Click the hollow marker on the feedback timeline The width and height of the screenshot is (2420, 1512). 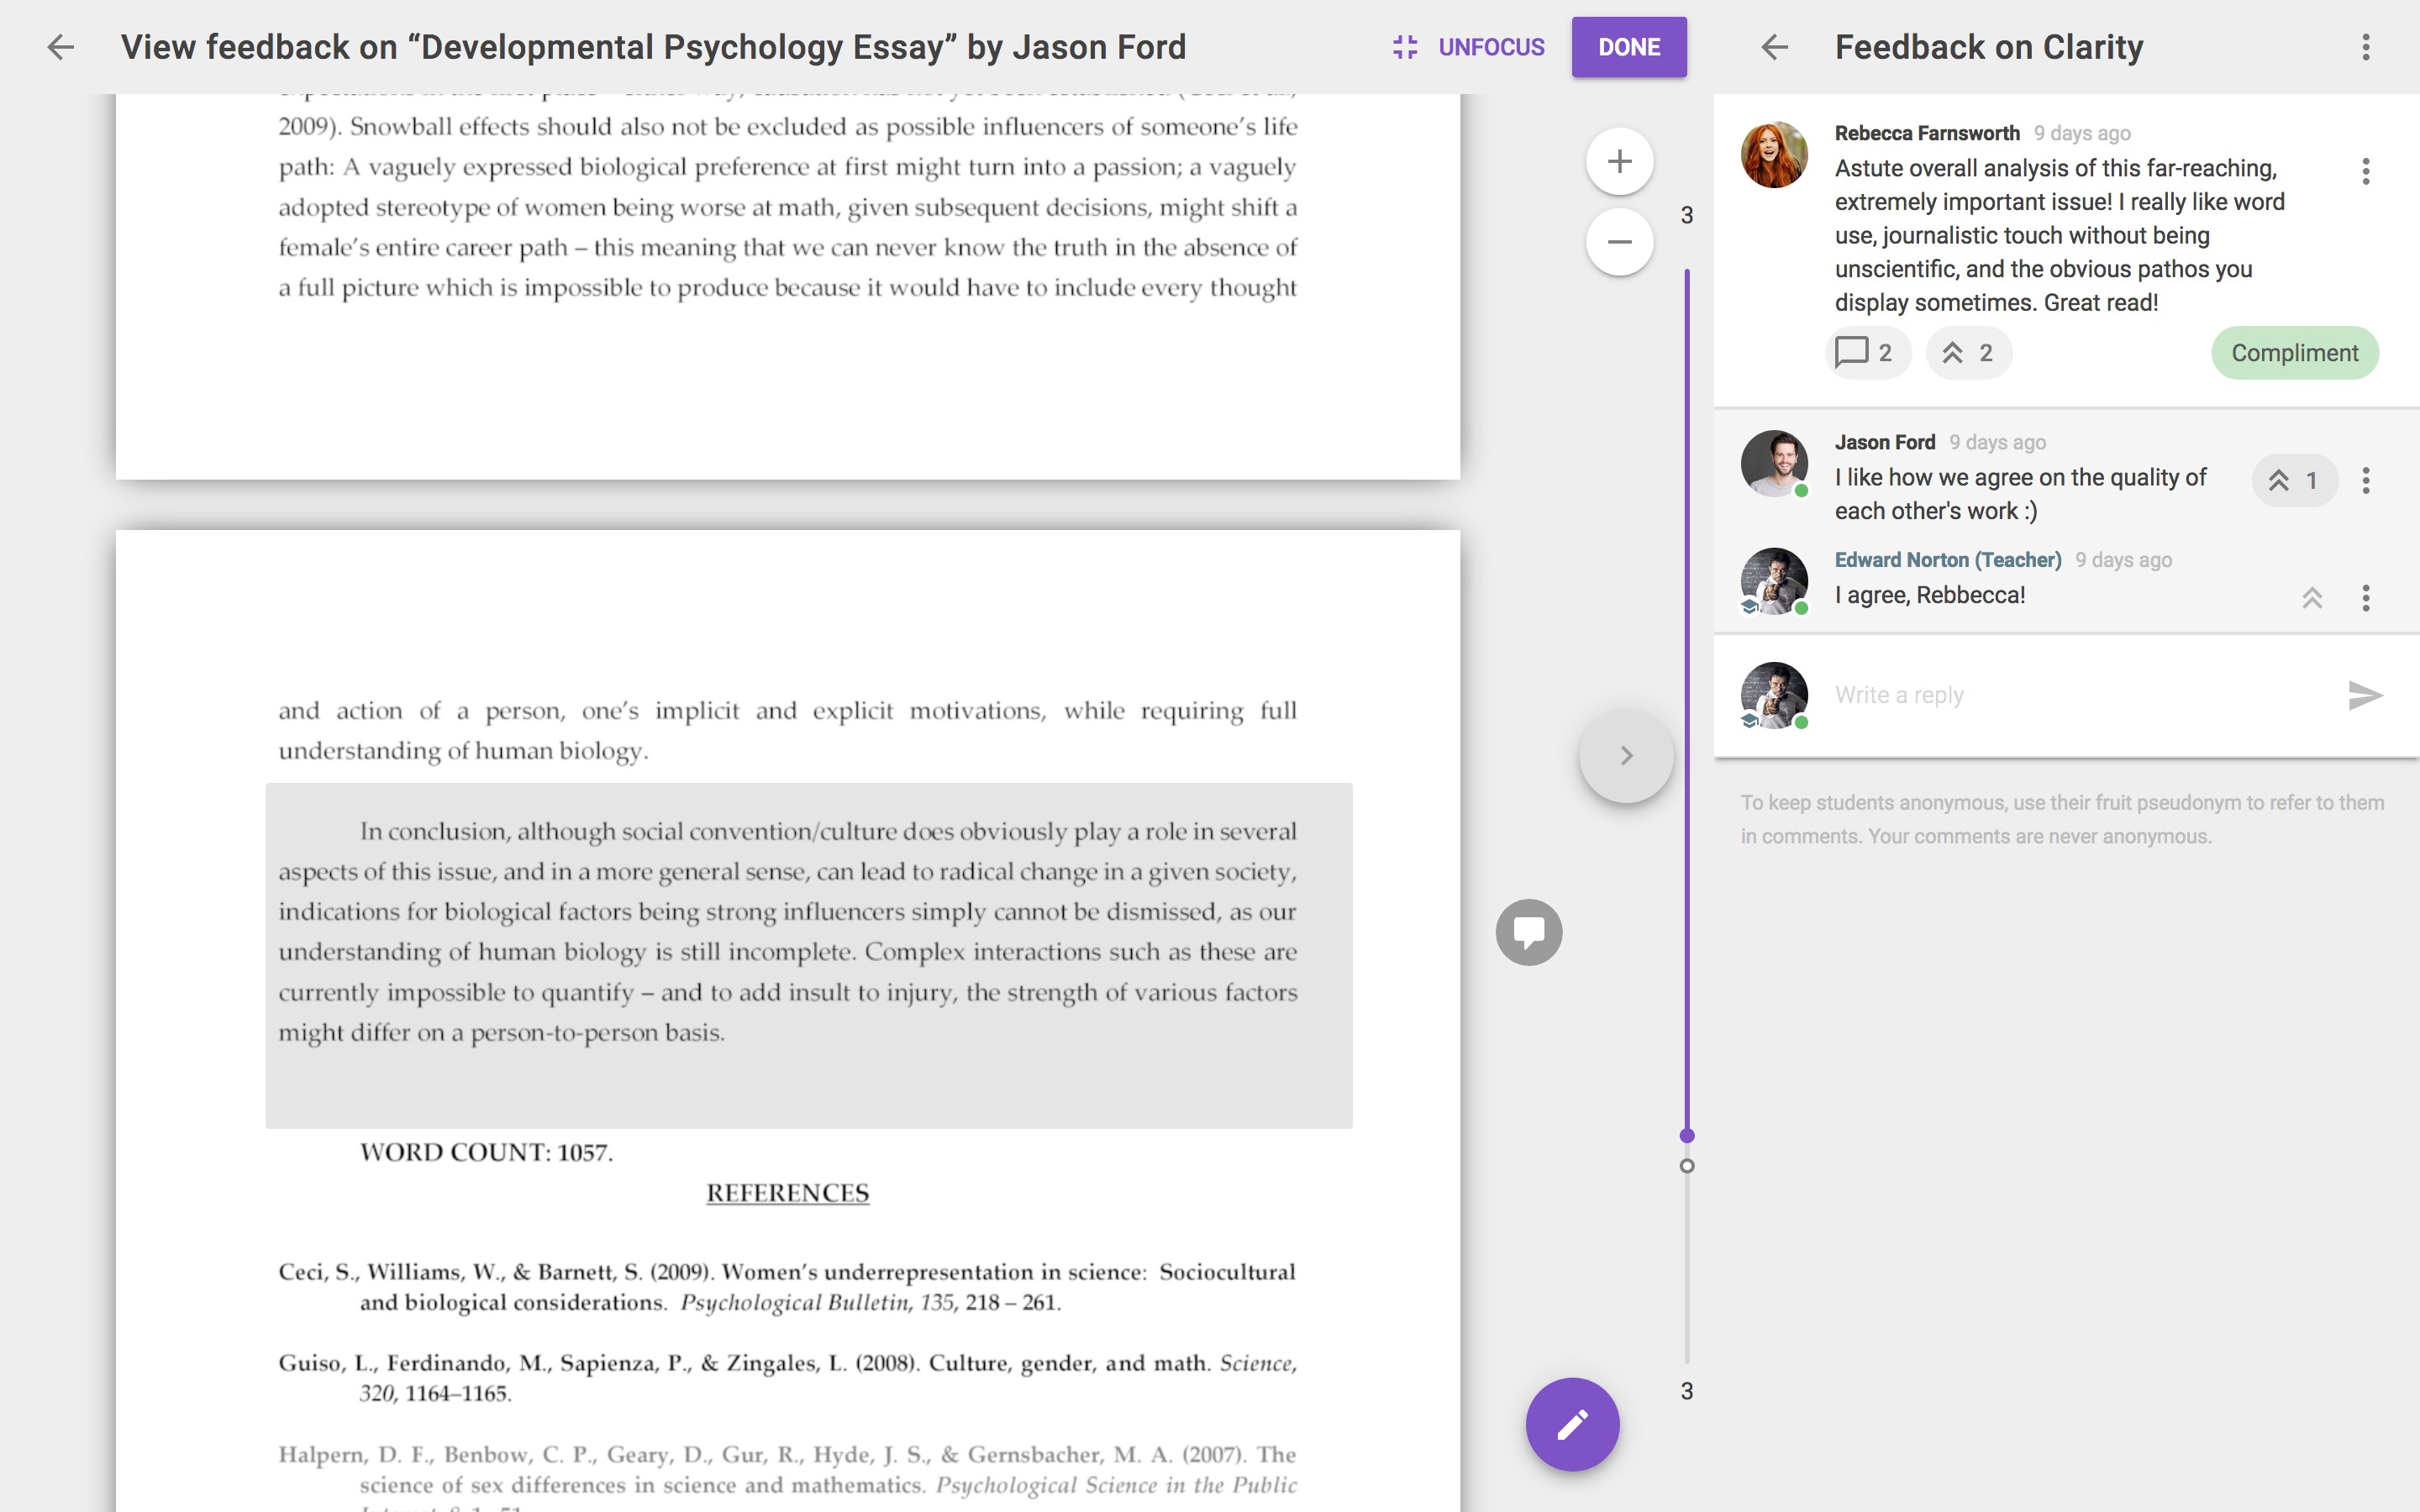tap(1687, 1166)
